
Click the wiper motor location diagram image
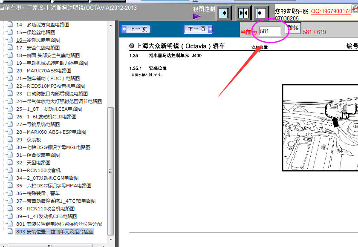tap(320, 127)
